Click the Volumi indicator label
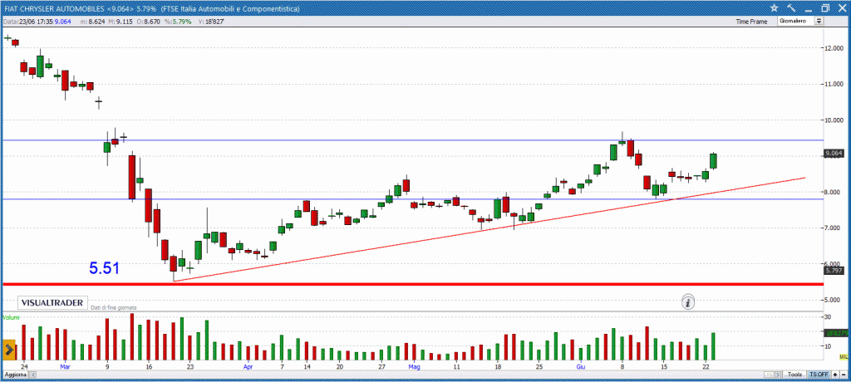The image size is (851, 382). click(x=12, y=316)
